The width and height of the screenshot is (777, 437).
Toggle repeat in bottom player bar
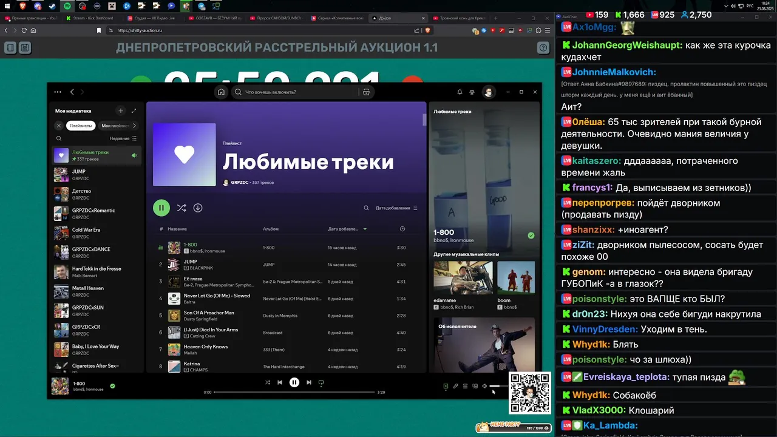[x=321, y=382]
